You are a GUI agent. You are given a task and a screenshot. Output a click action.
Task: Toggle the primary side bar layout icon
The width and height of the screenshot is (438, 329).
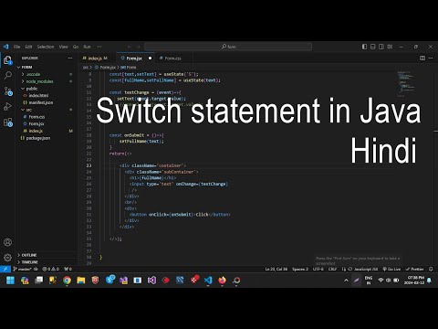tap(364, 47)
